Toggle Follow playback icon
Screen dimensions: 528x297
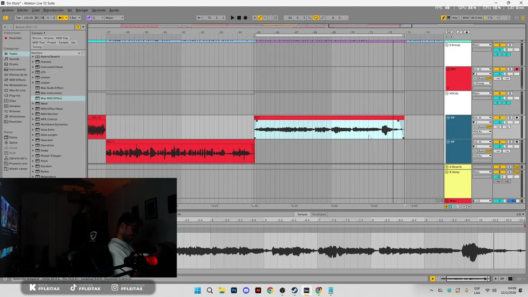(199, 18)
